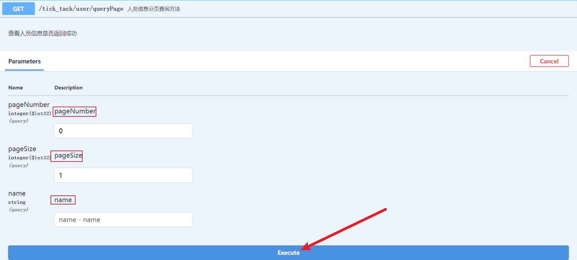Focus the pageNumber input field
This screenshot has height=260, width=577.
tap(123, 131)
